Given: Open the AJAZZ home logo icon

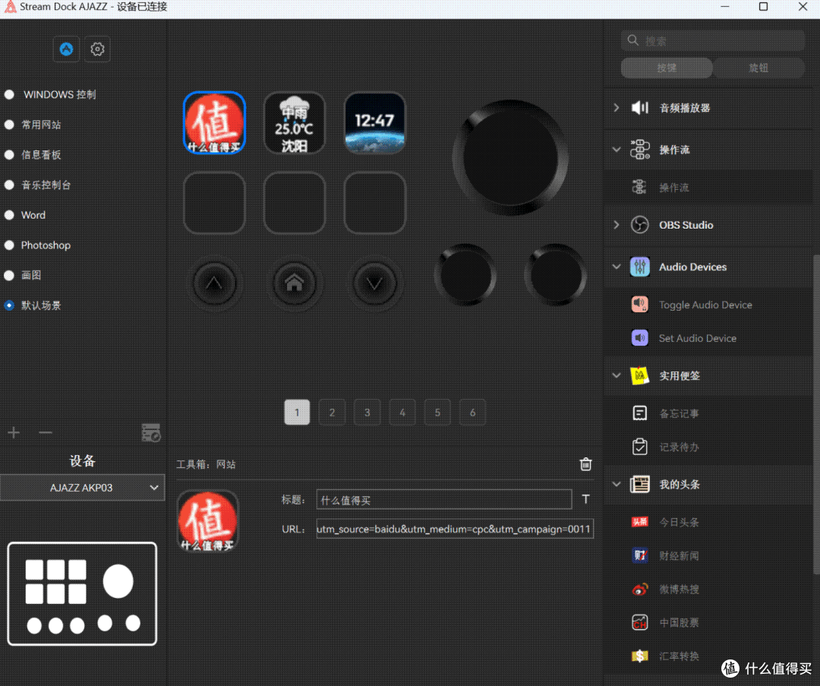Looking at the screenshot, I should click(66, 49).
